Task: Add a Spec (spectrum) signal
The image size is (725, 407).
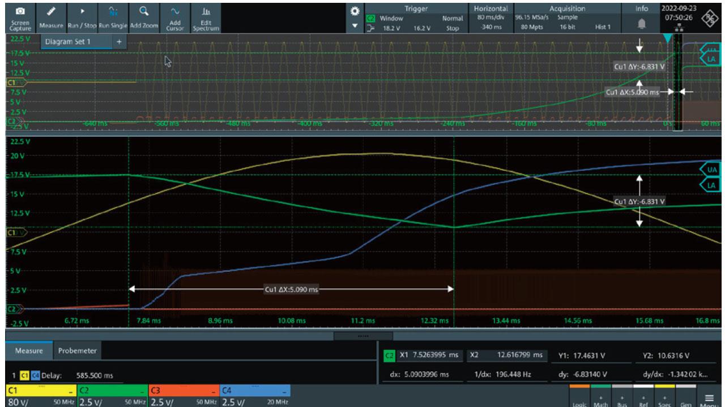Action: click(664, 395)
